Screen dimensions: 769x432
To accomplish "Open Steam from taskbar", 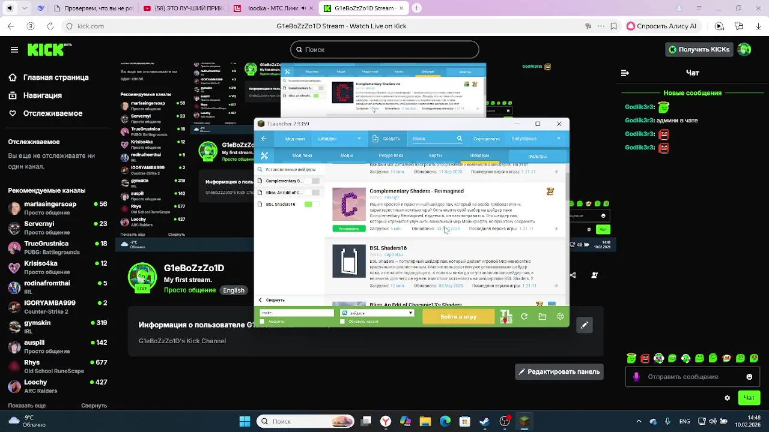I will tap(484, 421).
